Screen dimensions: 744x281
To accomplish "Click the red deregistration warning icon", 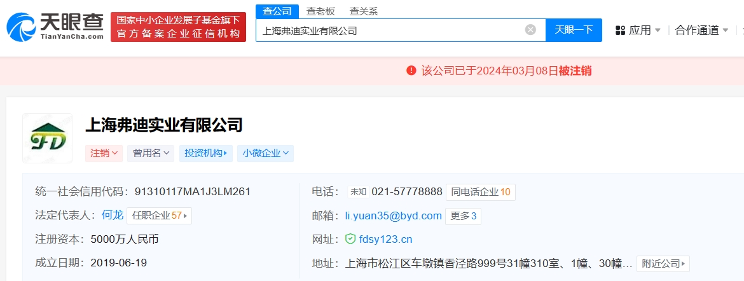I will pos(411,71).
